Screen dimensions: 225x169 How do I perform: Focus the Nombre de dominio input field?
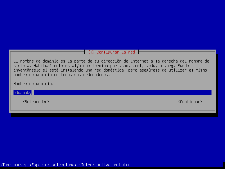tap(112, 92)
